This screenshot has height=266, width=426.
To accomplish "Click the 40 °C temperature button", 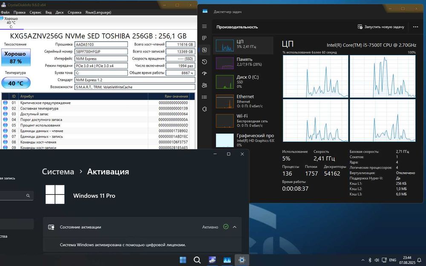I will tap(16, 83).
